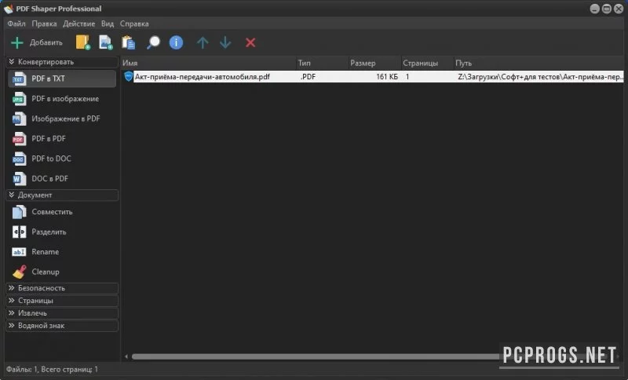The height and width of the screenshot is (380, 628).
Task: Open the Действие menu
Action: click(79, 24)
